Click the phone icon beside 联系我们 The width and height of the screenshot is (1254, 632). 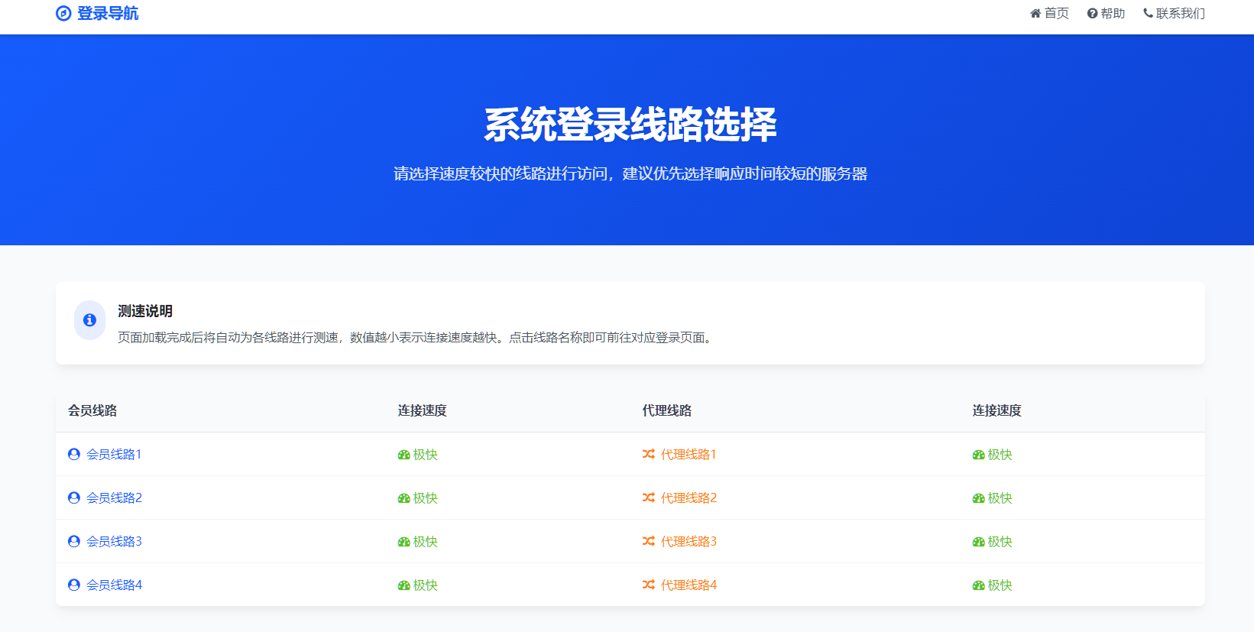click(1148, 13)
